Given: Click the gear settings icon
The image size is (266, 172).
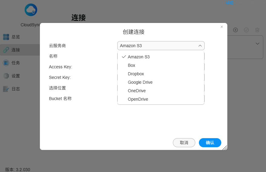Looking at the screenshot, I should point(6,76).
